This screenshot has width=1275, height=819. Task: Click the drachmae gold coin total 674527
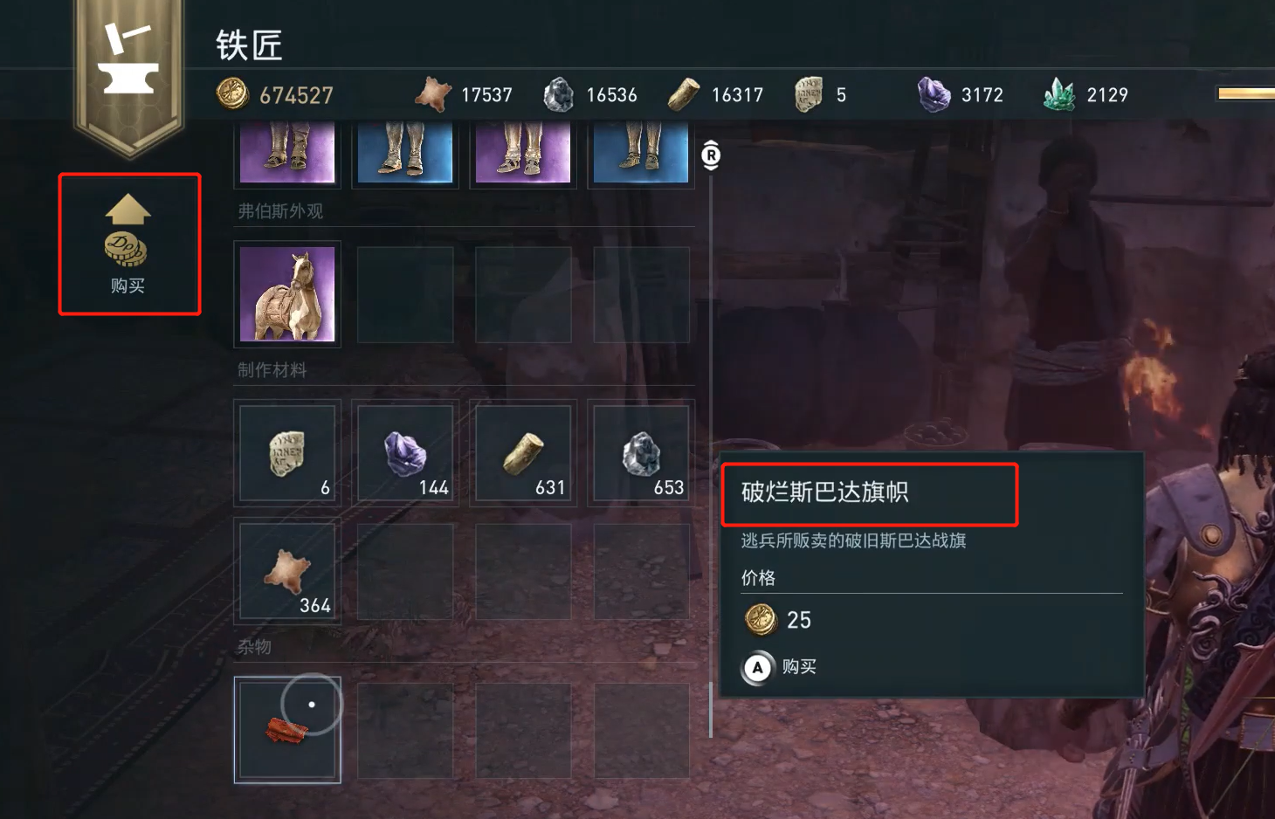pos(275,94)
